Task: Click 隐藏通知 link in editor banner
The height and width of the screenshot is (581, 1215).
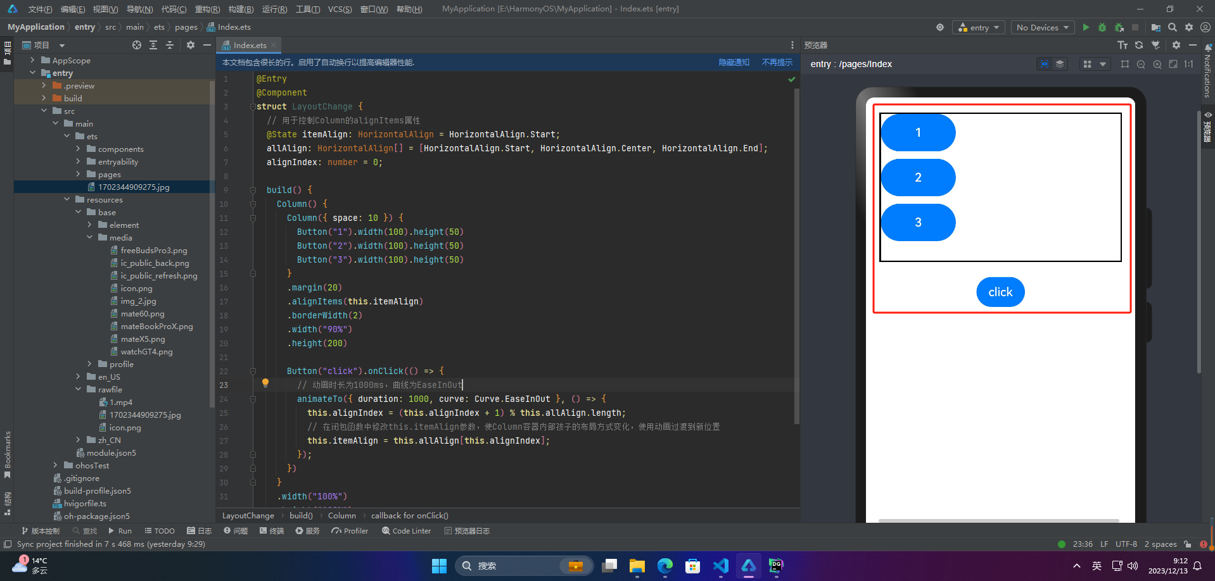Action: pos(734,62)
